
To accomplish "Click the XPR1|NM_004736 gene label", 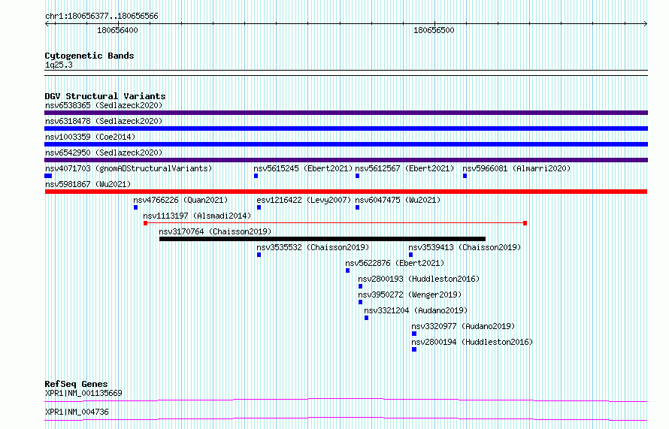I will 77,412.
